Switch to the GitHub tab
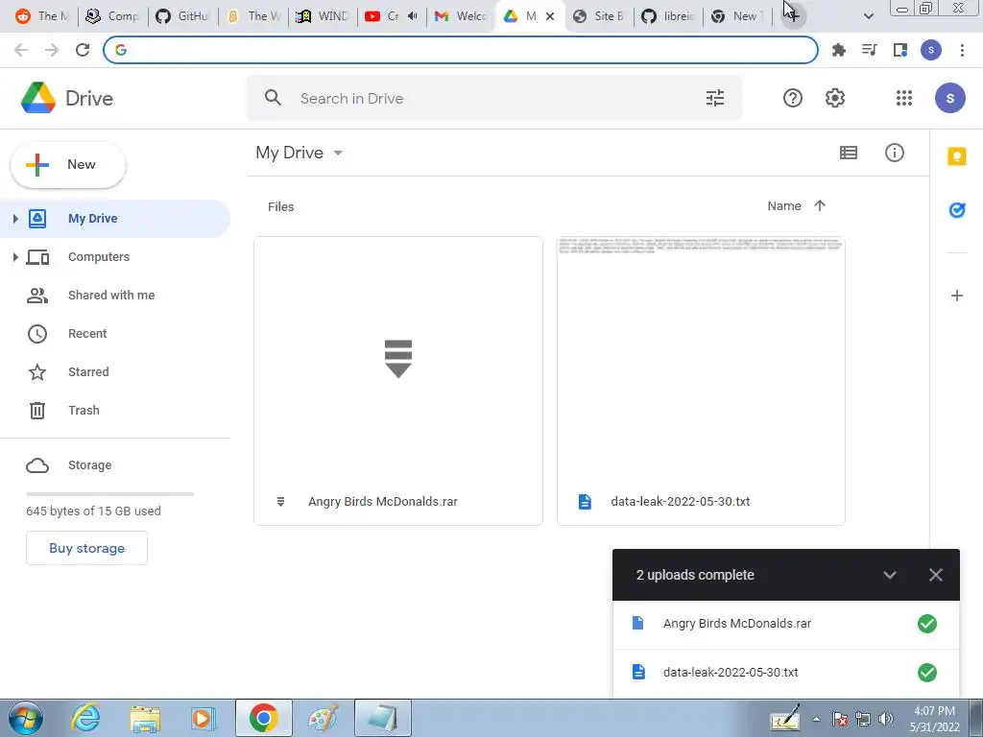983x737 pixels. (182, 16)
